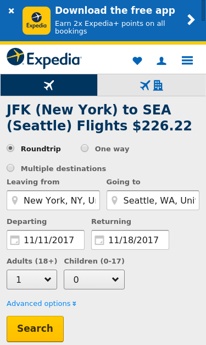Image resolution: width=206 pixels, height=345 pixels.
Task: Click the yellow Search button
Action: click(35, 328)
